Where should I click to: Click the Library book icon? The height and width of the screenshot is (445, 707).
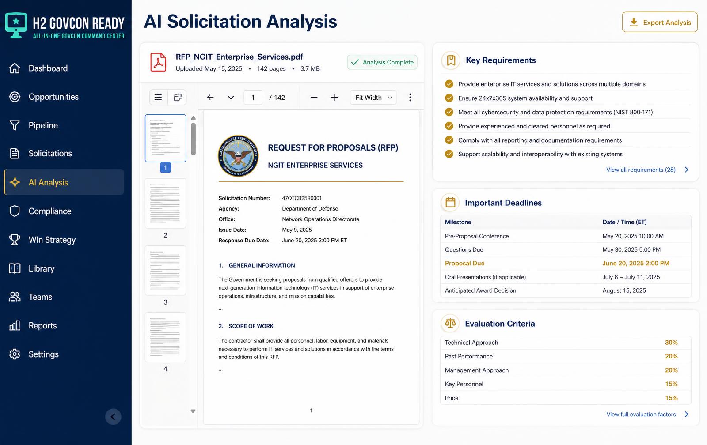[15, 268]
